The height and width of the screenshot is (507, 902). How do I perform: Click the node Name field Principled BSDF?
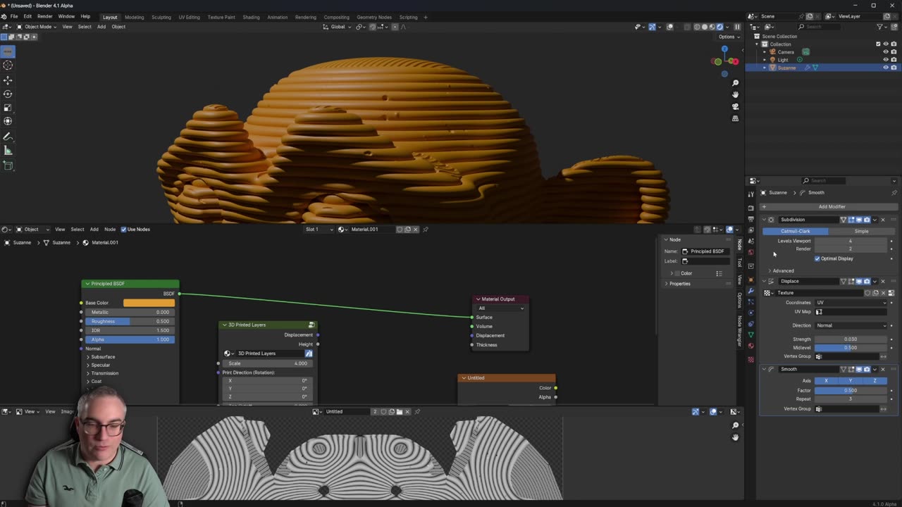coord(706,251)
